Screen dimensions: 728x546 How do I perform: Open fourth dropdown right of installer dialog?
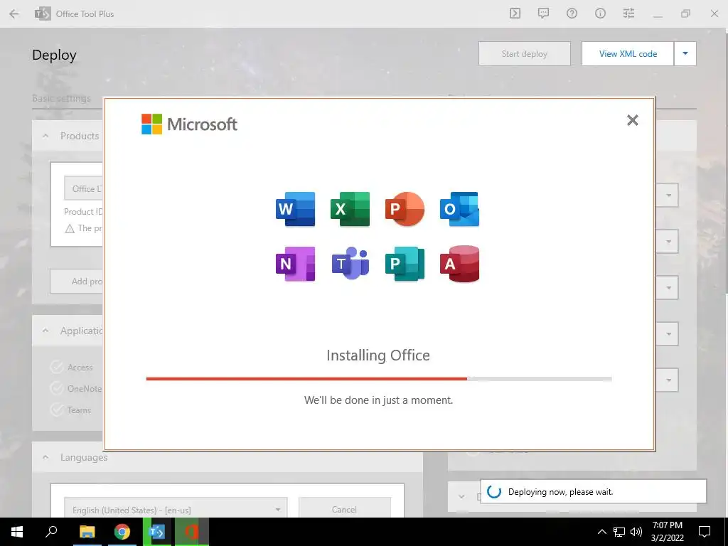pyautogui.click(x=668, y=334)
